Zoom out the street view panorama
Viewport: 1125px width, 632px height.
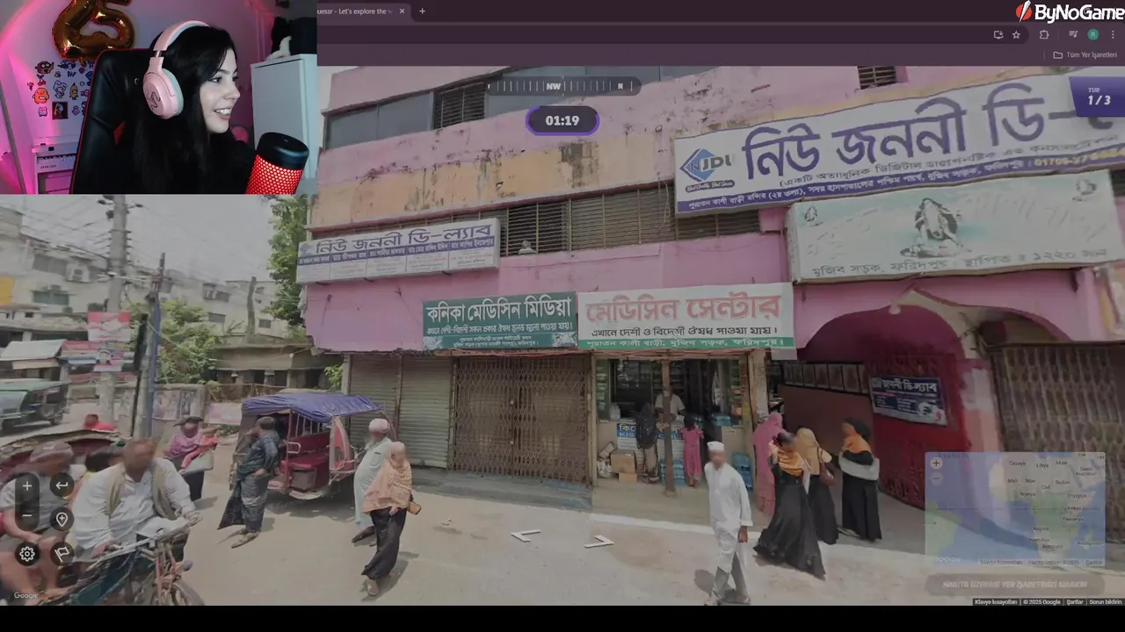point(27,514)
